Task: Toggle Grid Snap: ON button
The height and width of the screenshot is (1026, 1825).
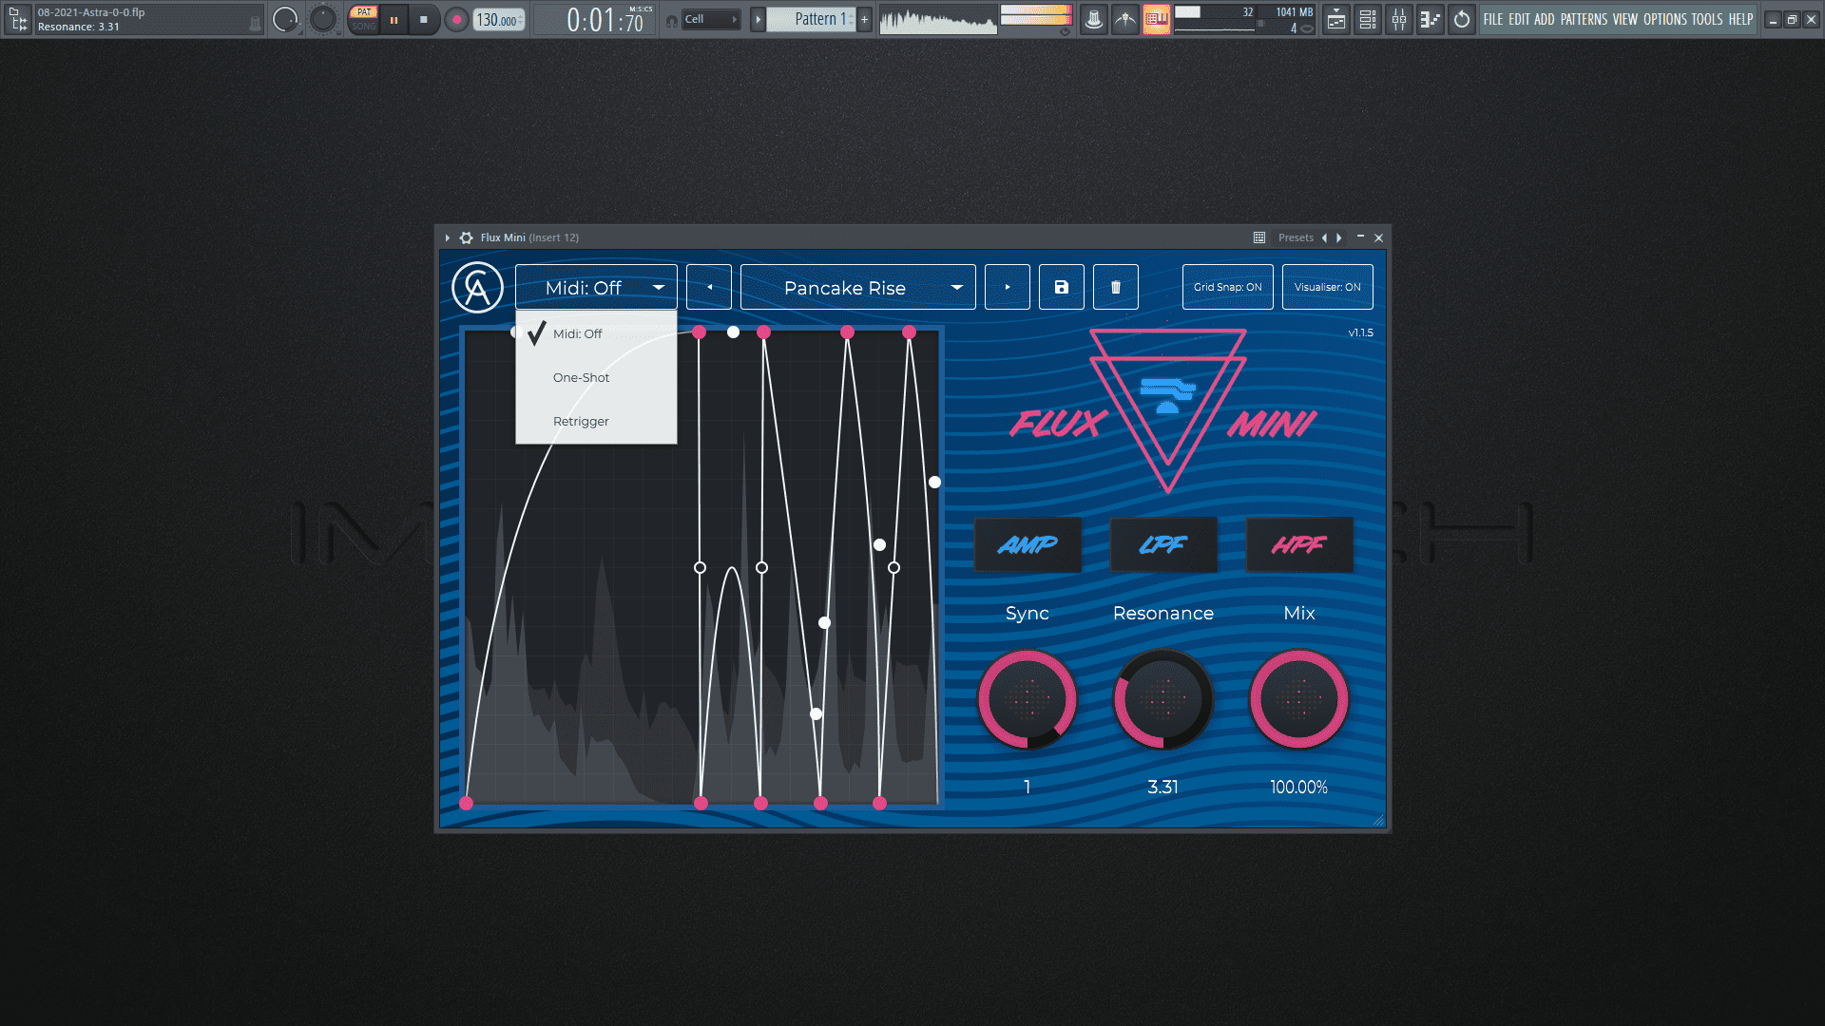Action: (x=1227, y=287)
